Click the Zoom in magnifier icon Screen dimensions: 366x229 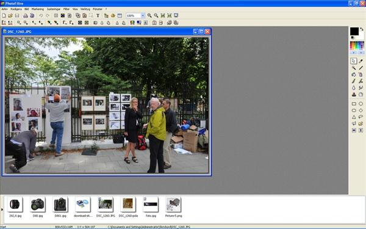149,16
